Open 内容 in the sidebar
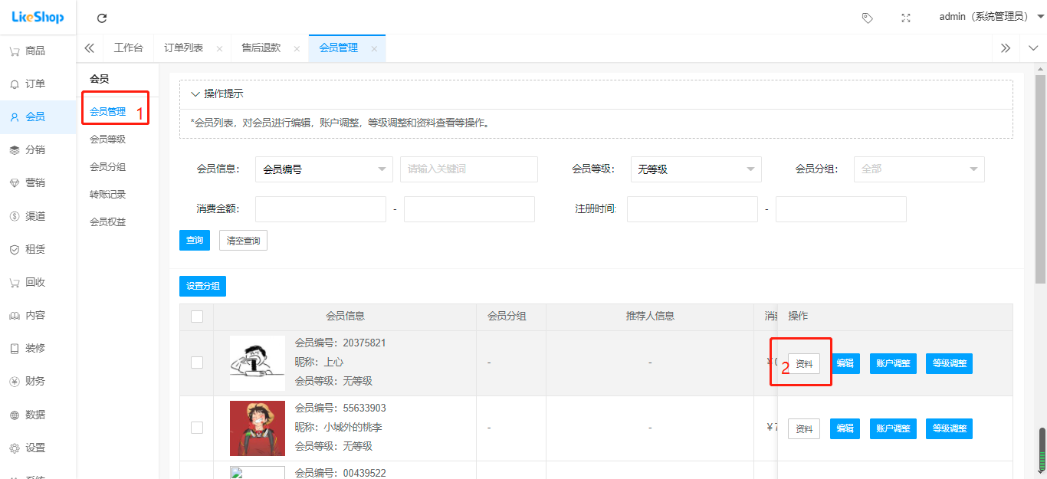Image resolution: width=1047 pixels, height=479 pixels. point(38,315)
